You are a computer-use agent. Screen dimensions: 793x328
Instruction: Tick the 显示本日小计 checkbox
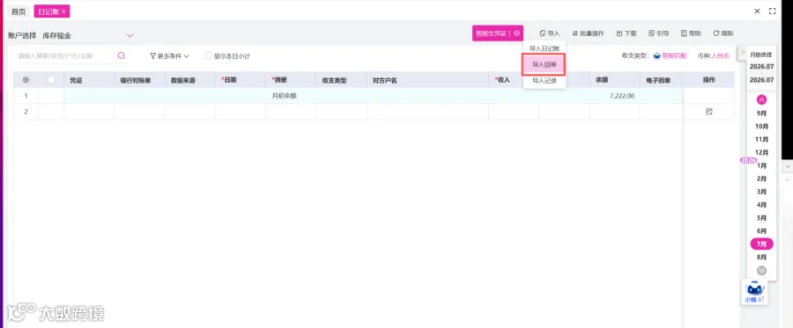pyautogui.click(x=208, y=56)
